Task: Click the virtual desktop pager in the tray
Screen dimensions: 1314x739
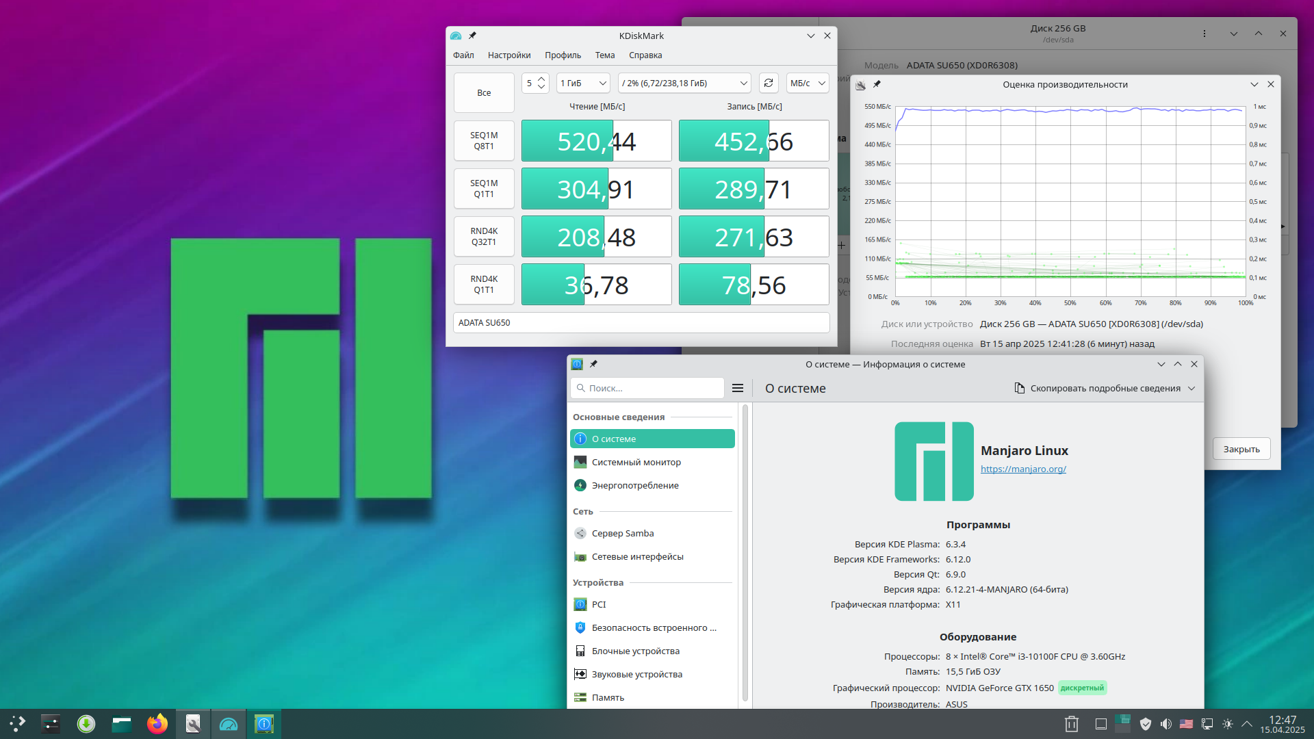Action: point(1122,723)
